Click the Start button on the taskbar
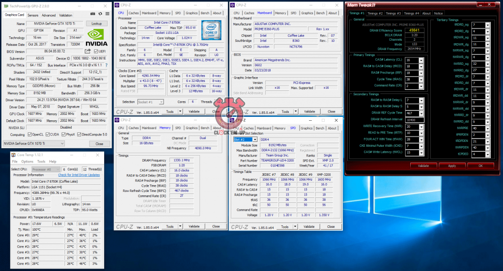This screenshot has height=271, width=503. pos(4,268)
